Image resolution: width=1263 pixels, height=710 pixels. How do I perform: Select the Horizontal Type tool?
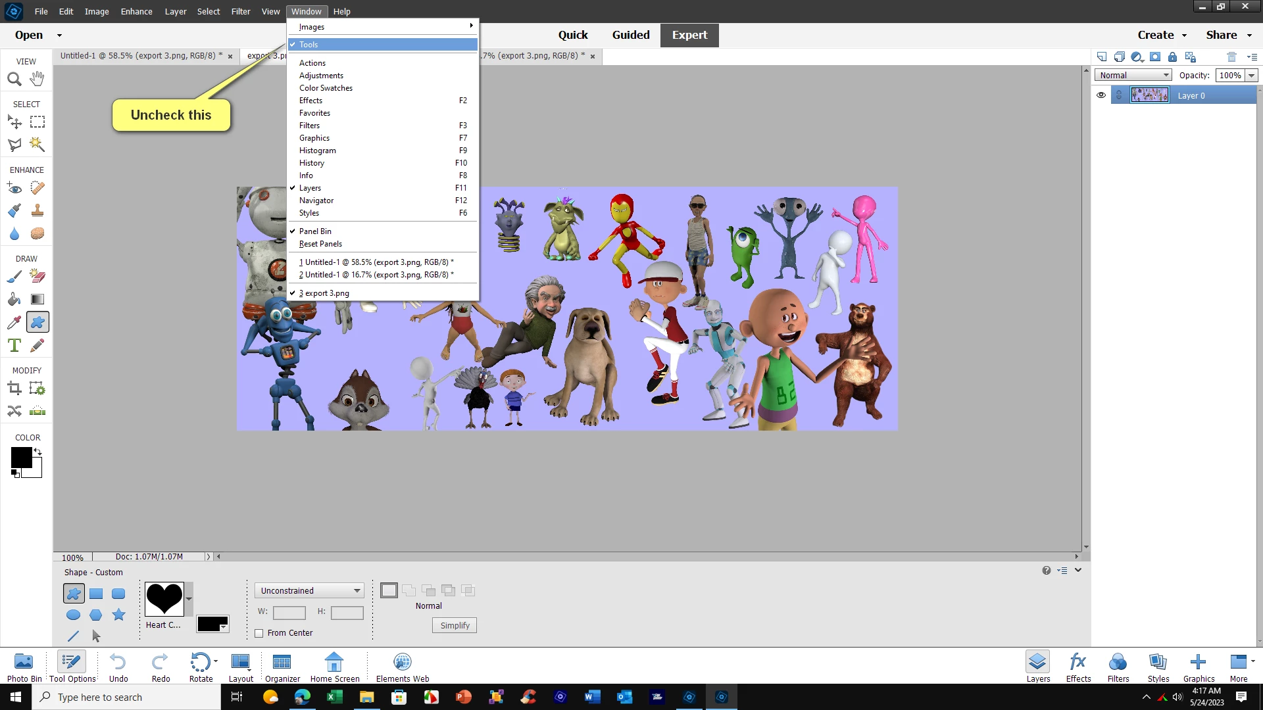tap(14, 345)
